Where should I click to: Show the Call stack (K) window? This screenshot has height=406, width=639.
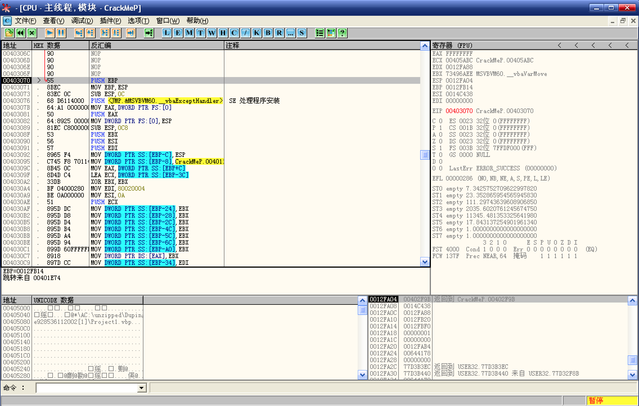(256, 33)
